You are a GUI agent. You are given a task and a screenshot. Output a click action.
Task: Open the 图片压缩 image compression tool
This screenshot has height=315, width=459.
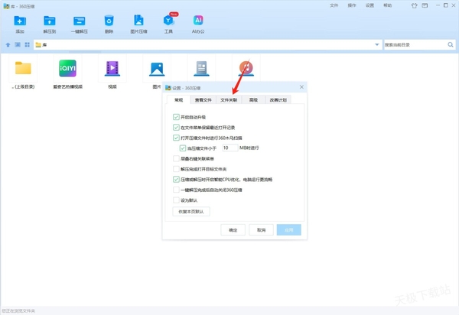pyautogui.click(x=138, y=21)
